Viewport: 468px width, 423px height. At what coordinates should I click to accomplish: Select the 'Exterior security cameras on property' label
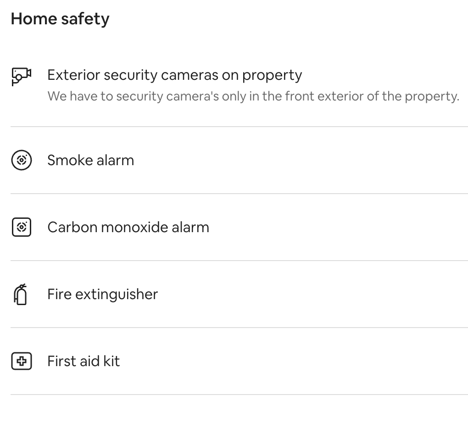tap(175, 75)
